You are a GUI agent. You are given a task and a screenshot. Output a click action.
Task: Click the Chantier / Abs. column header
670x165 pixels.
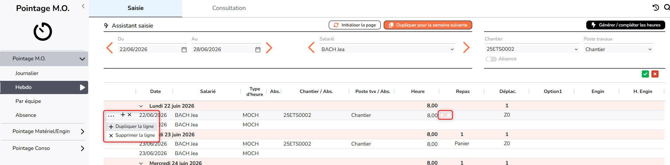(316, 92)
